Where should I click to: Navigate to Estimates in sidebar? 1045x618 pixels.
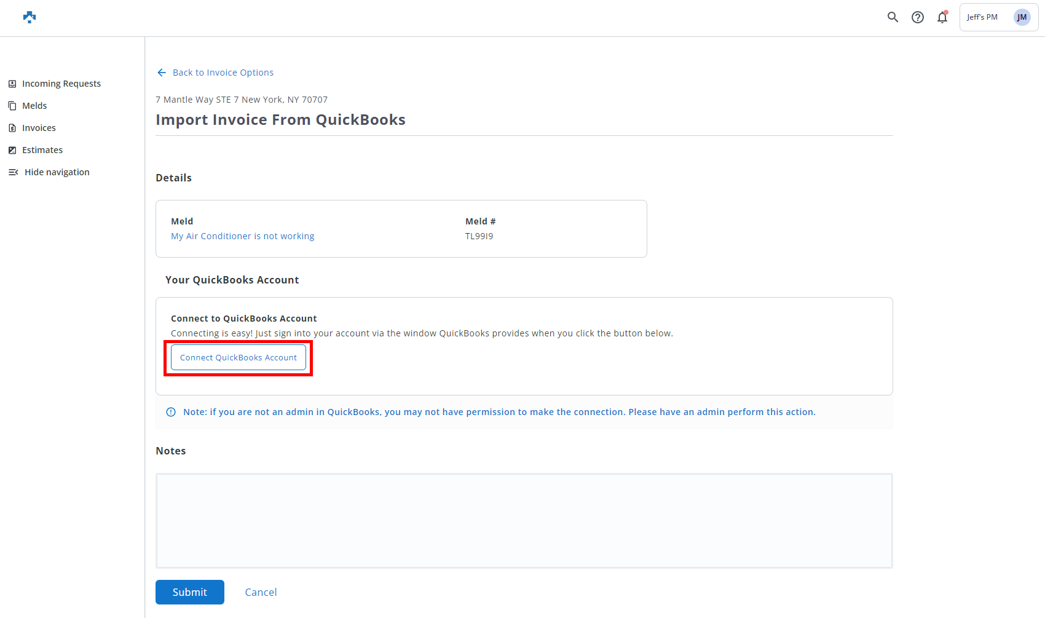pyautogui.click(x=42, y=150)
